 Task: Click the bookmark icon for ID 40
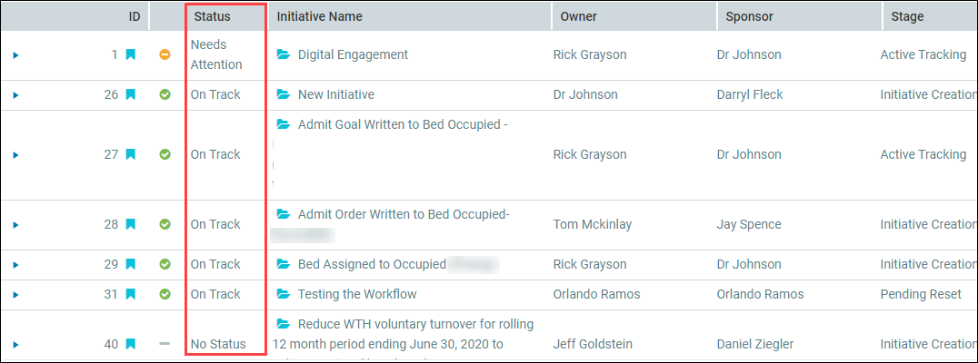point(130,344)
